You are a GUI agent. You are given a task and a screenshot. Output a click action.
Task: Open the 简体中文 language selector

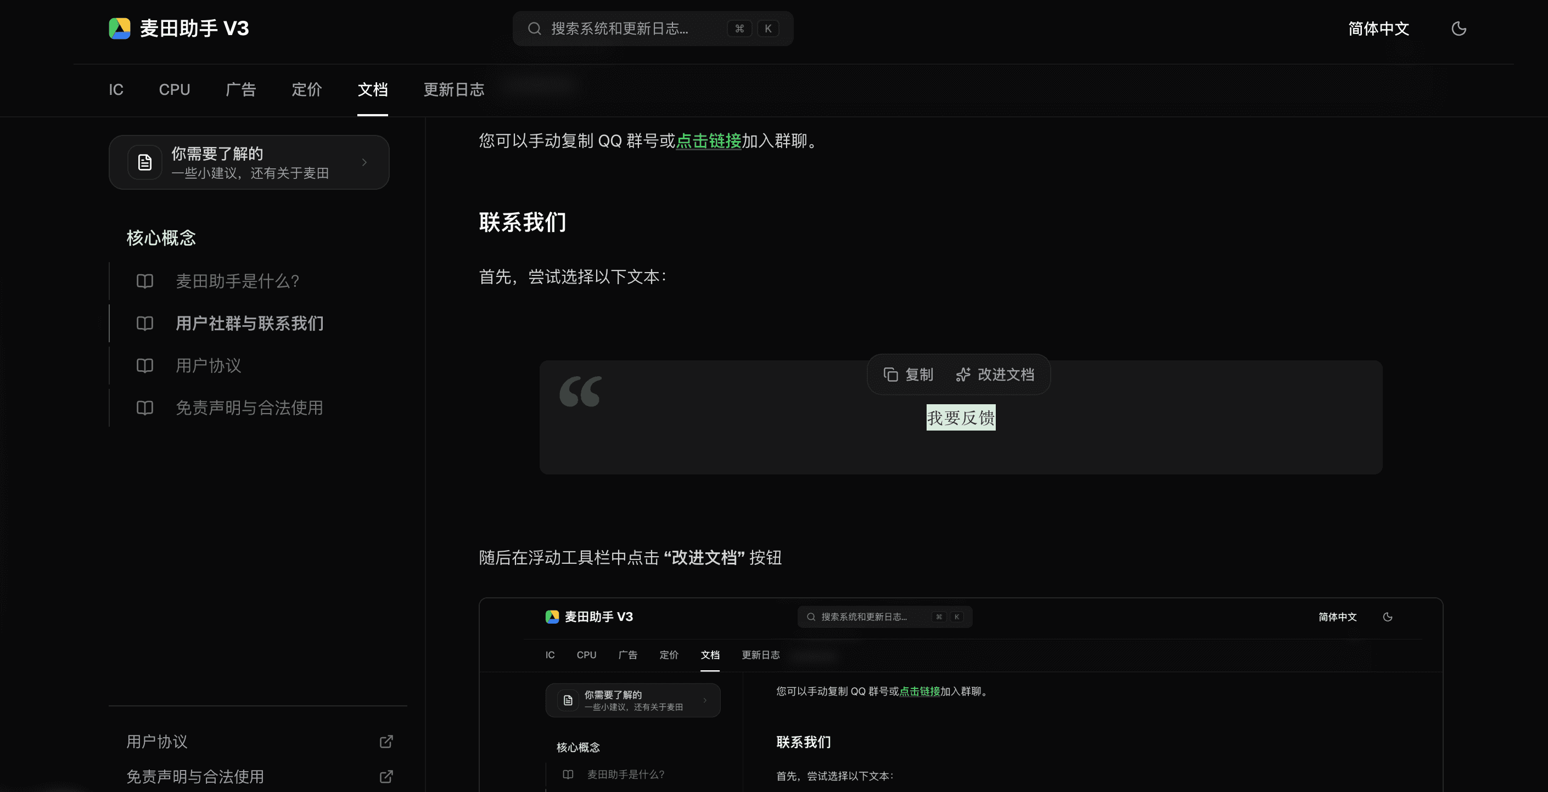[x=1378, y=28]
